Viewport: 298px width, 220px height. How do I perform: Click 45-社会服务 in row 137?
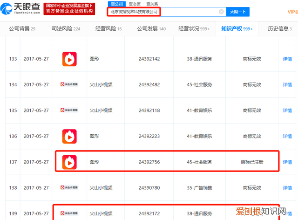click(199, 162)
